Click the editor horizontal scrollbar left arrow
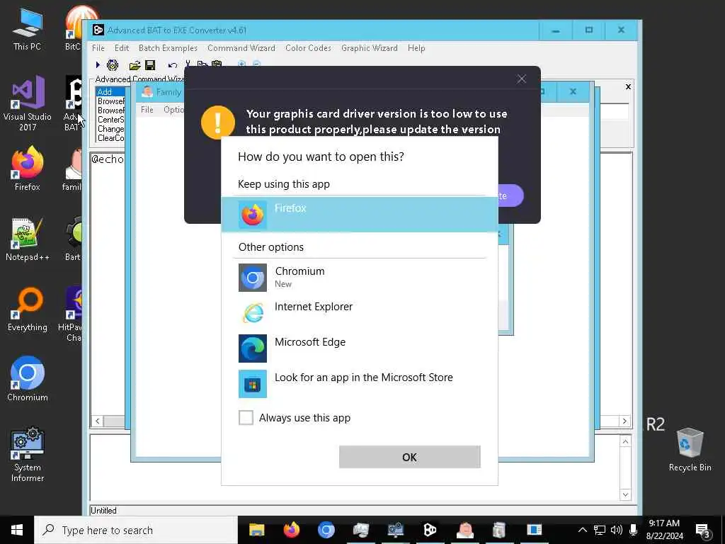This screenshot has height=544, width=725. pos(97,421)
